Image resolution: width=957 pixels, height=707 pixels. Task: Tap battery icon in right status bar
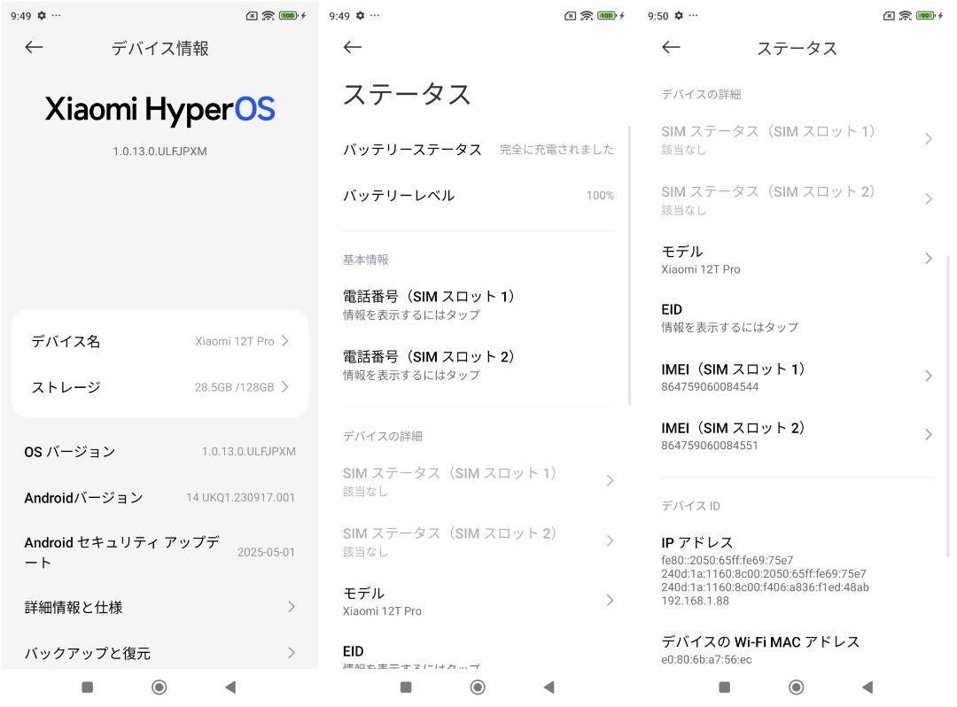pyautogui.click(x=925, y=16)
